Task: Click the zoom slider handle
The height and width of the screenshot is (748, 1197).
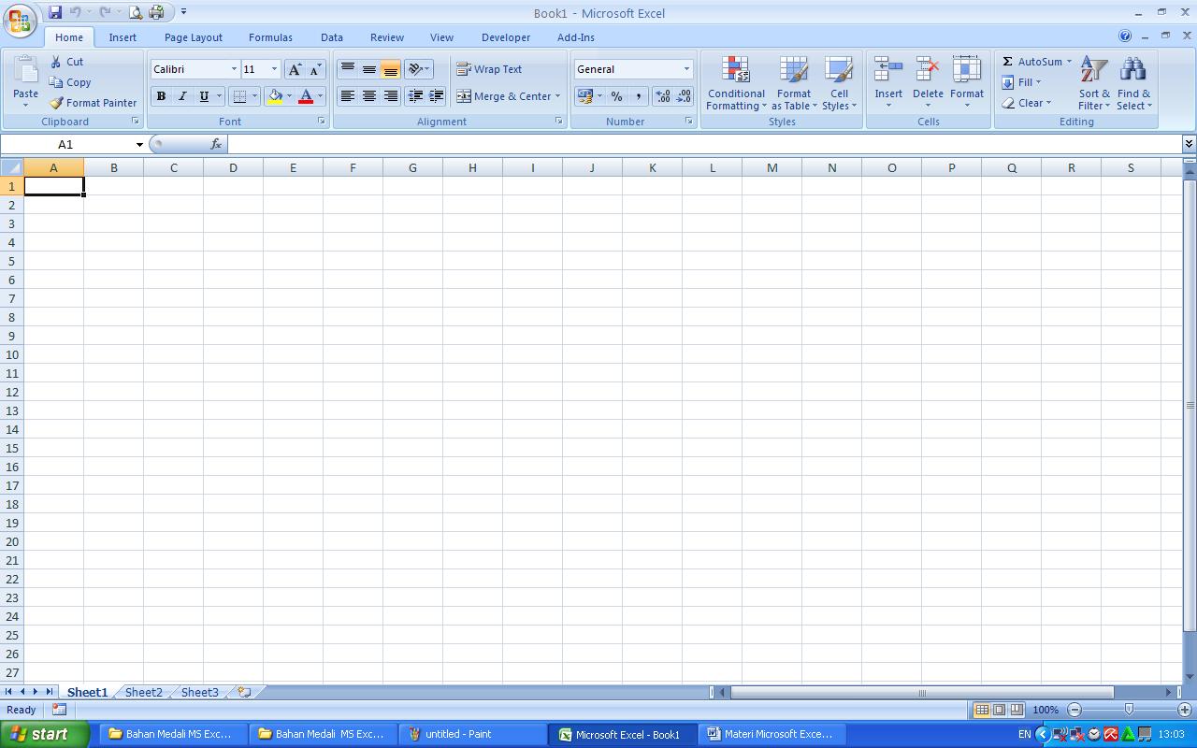Action: 1129,710
